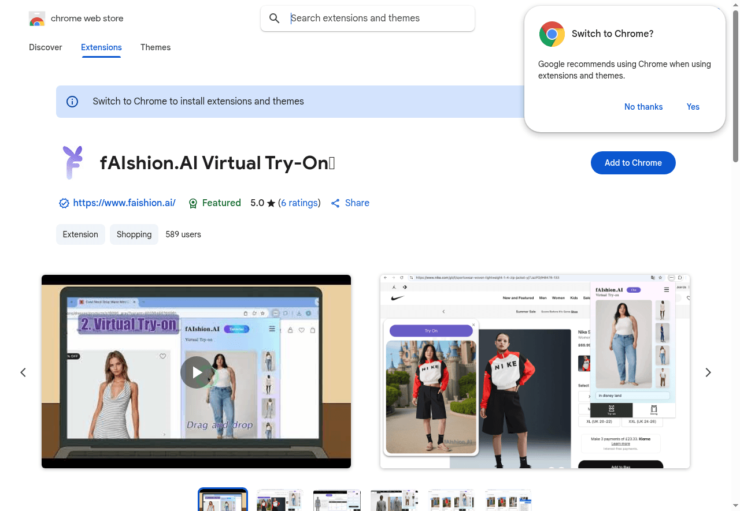Dismiss popup with No thanks
The height and width of the screenshot is (511, 740).
click(643, 107)
